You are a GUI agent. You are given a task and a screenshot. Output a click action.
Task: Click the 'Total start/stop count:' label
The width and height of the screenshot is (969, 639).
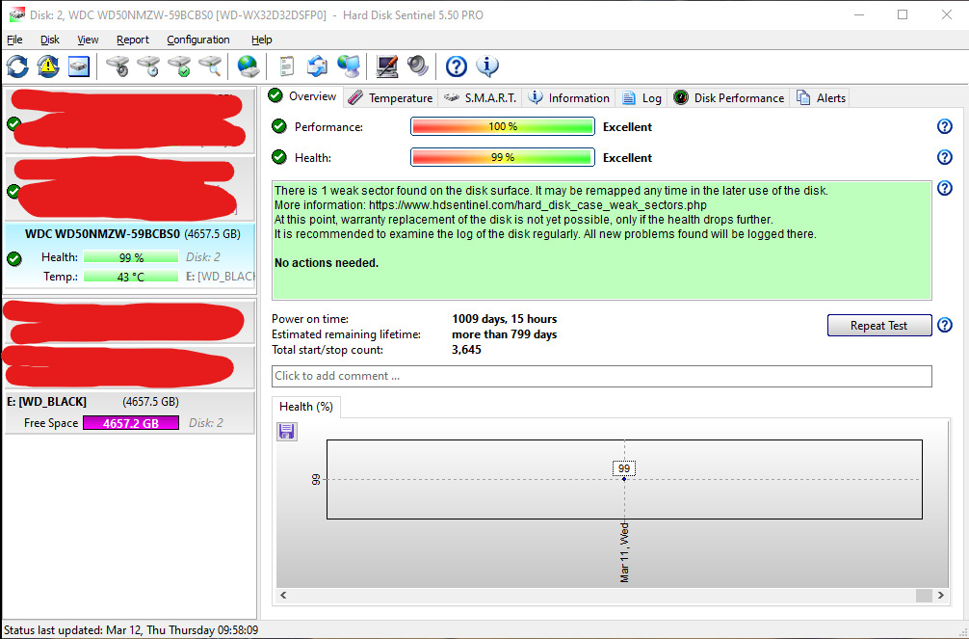pyautogui.click(x=327, y=350)
